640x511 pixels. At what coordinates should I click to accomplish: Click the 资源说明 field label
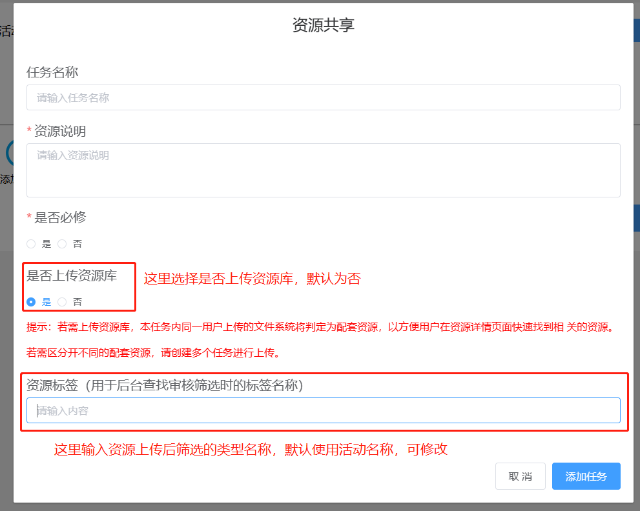(x=59, y=131)
